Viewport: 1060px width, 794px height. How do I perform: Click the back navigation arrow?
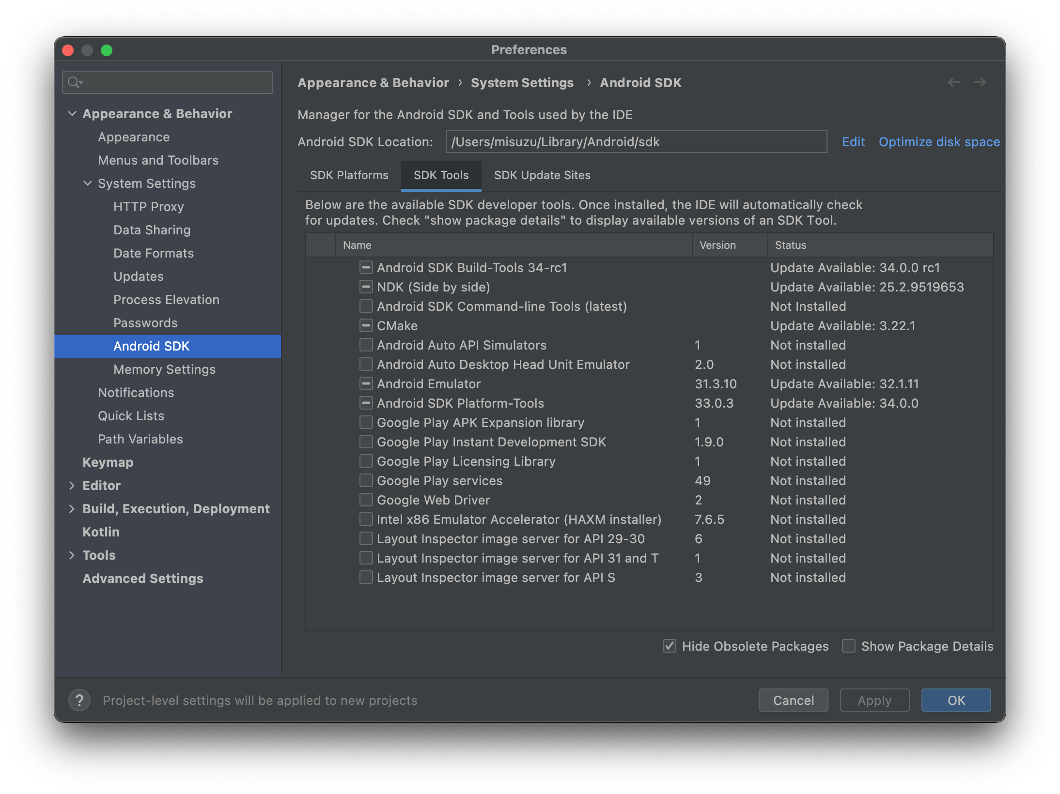point(953,83)
